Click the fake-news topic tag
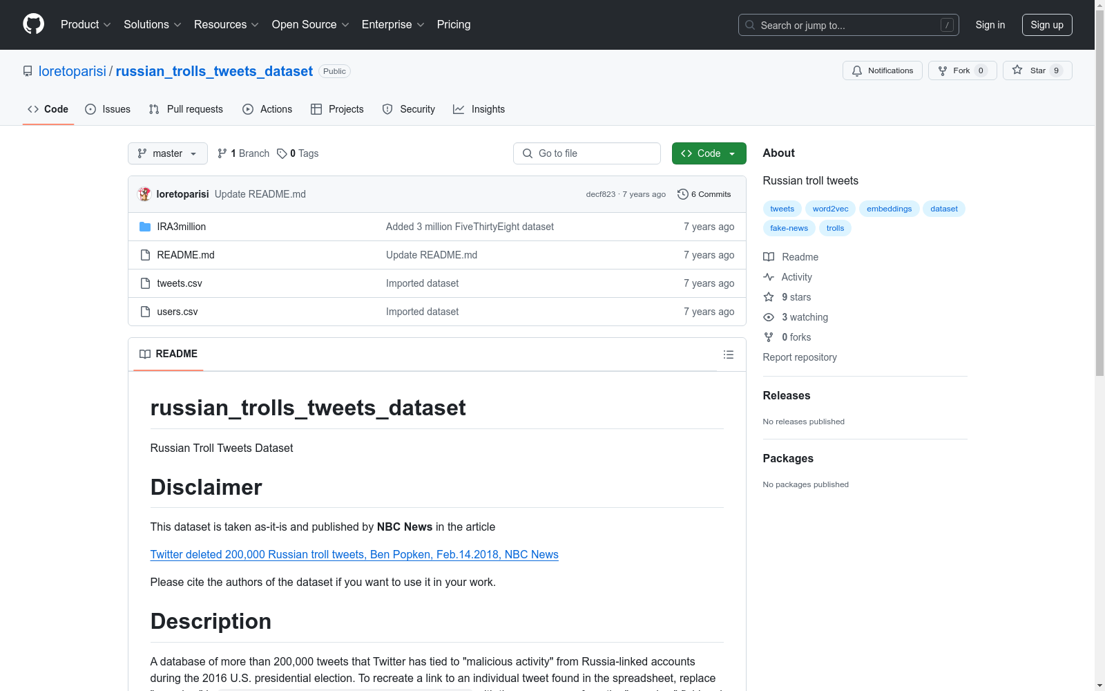This screenshot has width=1105, height=691. click(789, 228)
